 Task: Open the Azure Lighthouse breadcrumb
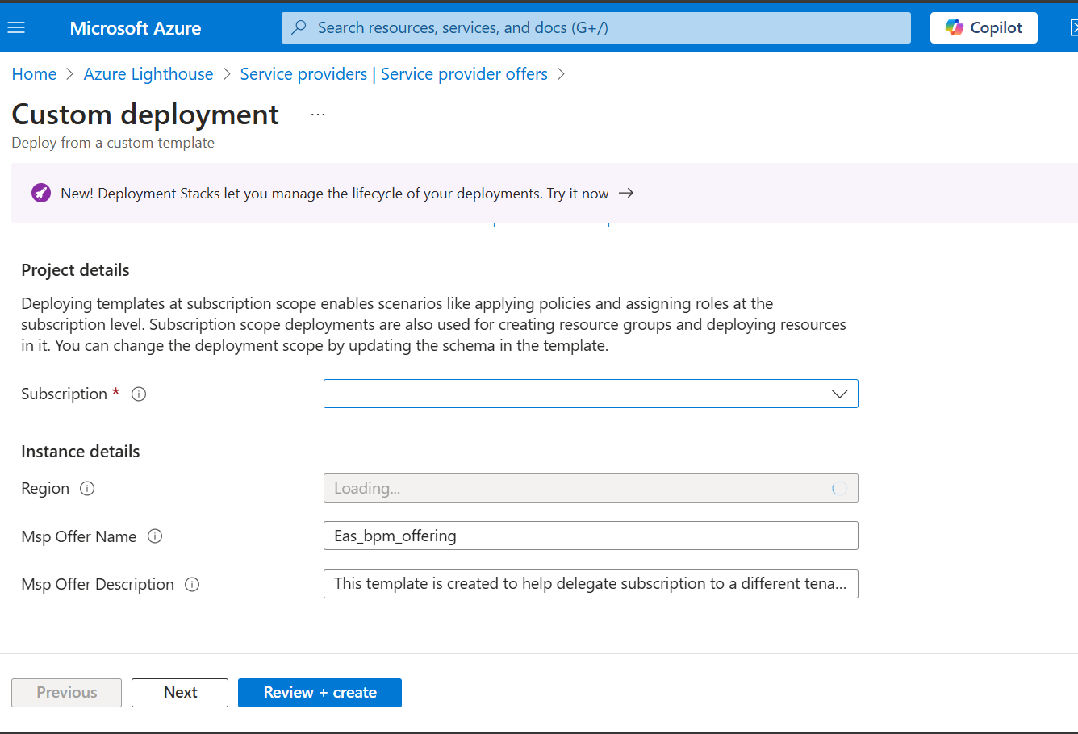[148, 74]
